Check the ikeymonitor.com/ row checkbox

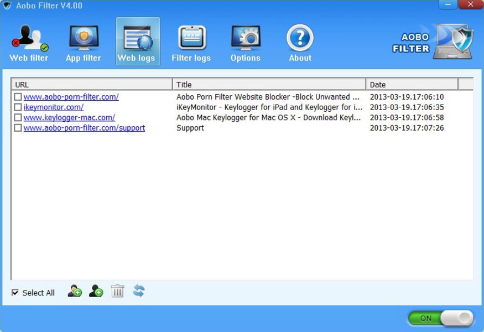(x=18, y=107)
